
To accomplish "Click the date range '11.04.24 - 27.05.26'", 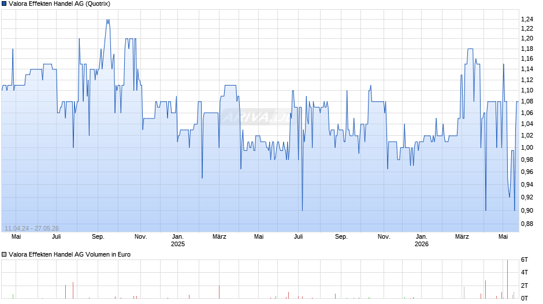I will point(32,228).
